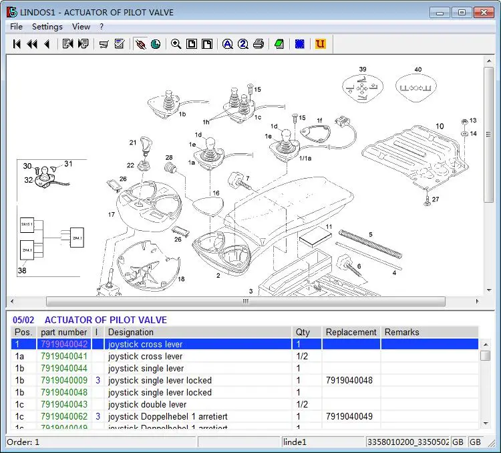Open the View menu
Image resolution: width=501 pixels, height=453 pixels.
pos(81,27)
